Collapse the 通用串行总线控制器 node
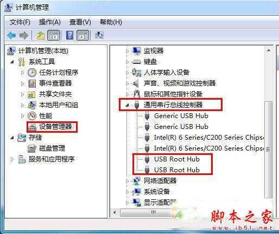 point(127,105)
